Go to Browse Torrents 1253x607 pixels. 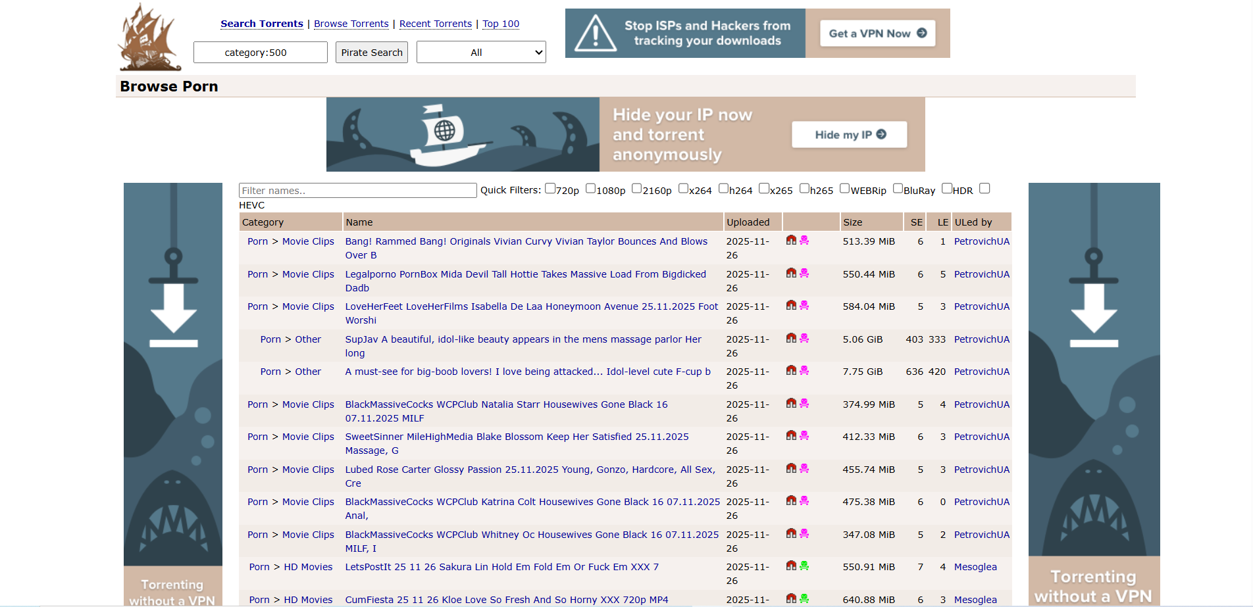click(351, 24)
